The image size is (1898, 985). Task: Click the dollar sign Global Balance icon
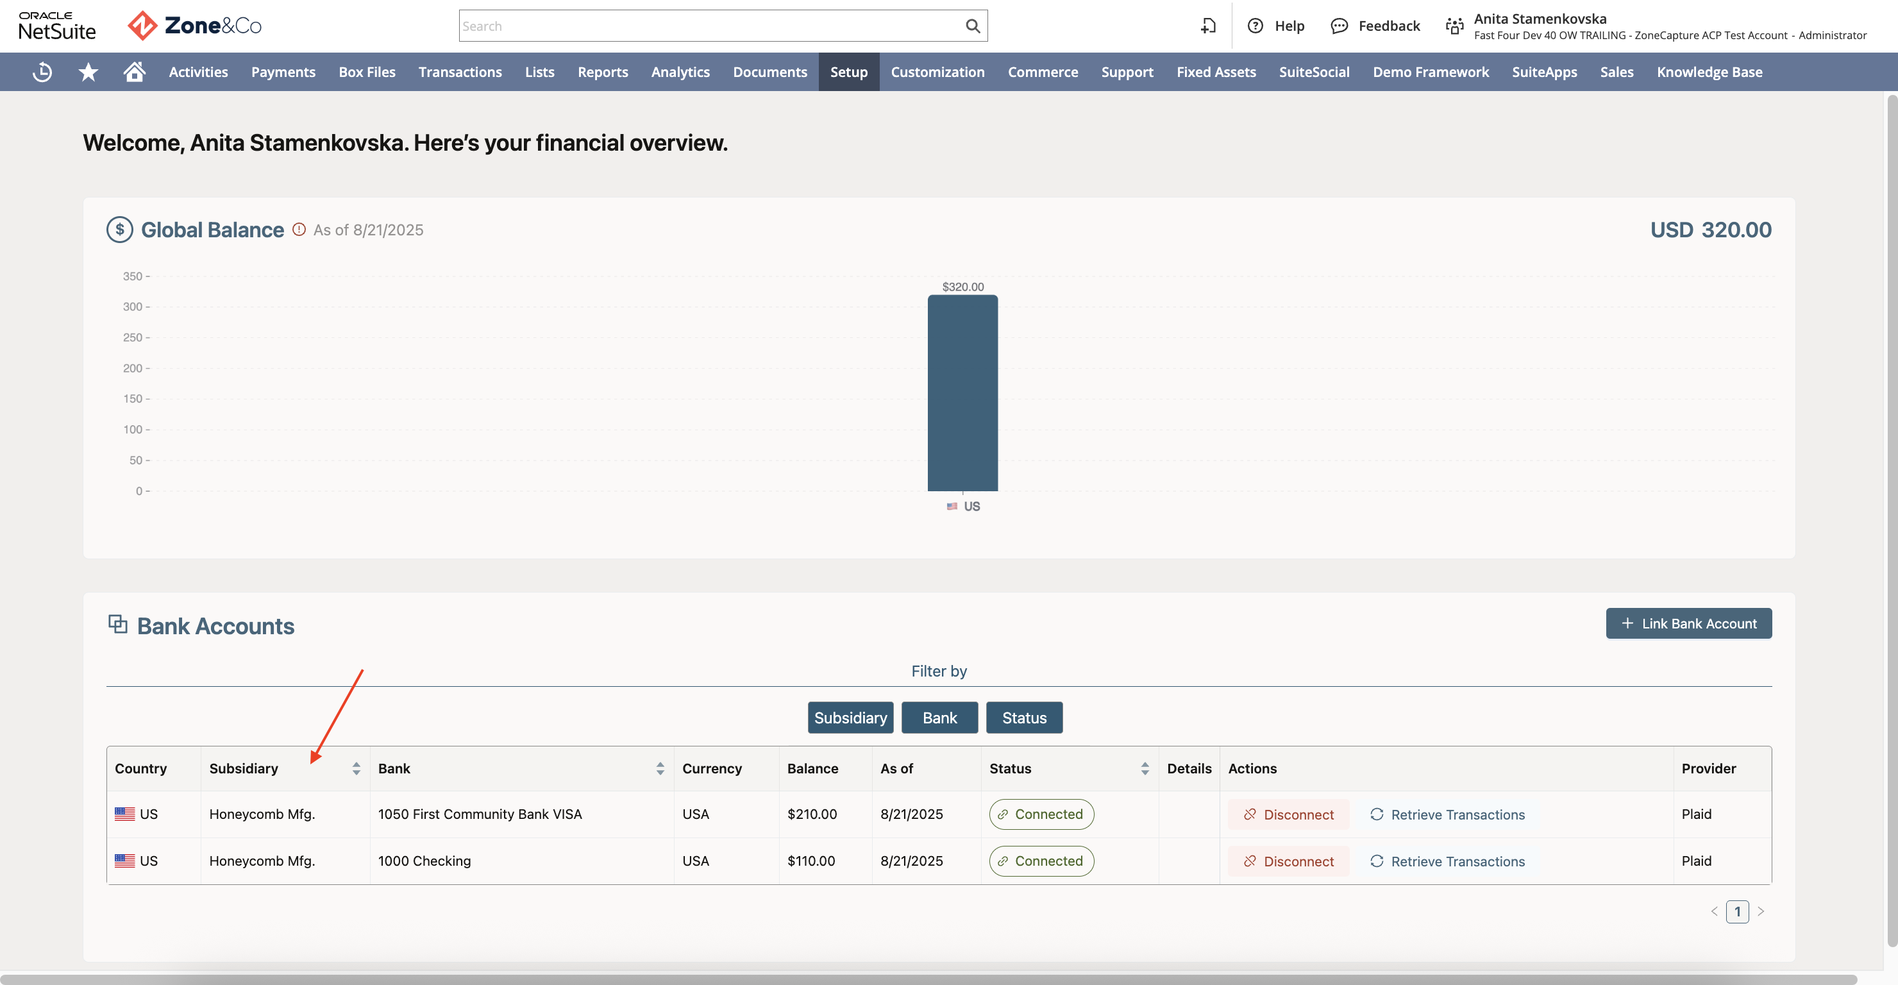[119, 229]
